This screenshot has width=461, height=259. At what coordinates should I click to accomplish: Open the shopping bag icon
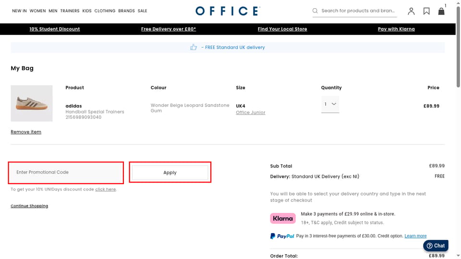click(x=441, y=11)
